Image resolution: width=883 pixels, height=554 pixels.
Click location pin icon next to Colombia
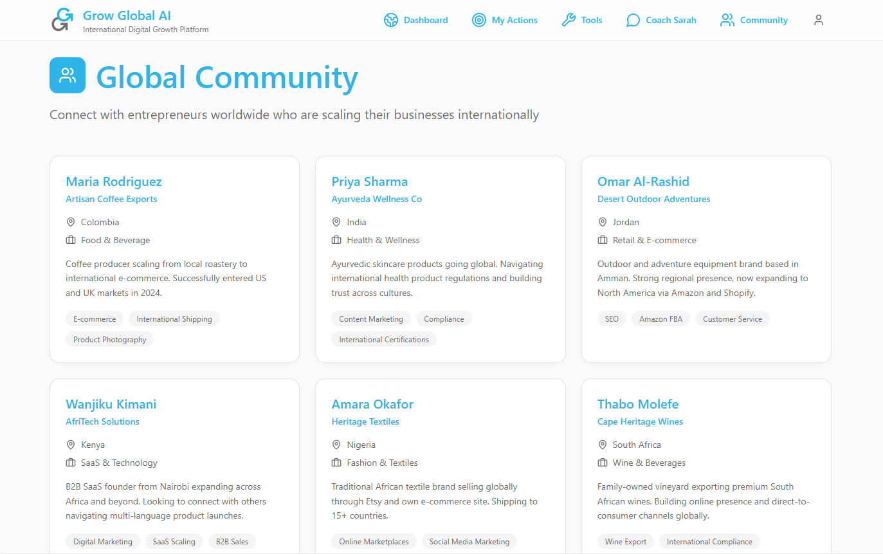coord(71,222)
